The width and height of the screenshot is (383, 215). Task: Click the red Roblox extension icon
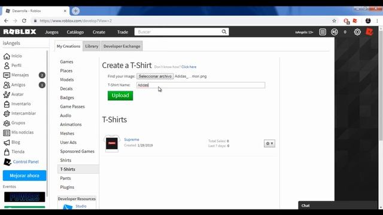355,21
